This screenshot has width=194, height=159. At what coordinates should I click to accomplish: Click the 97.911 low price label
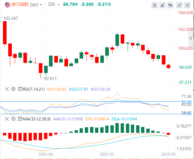[51, 79]
